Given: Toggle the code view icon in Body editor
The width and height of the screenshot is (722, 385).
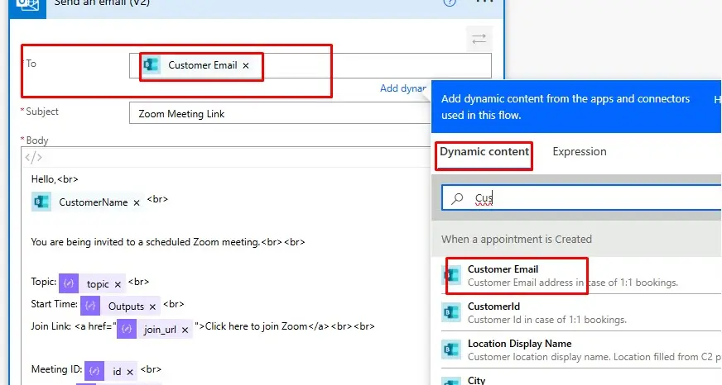Looking at the screenshot, I should (33, 158).
